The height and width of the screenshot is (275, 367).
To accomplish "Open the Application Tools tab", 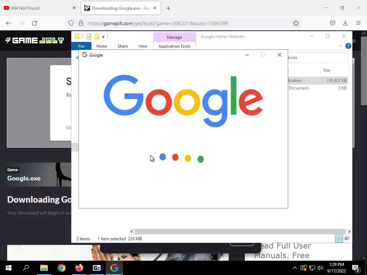I will pos(175,46).
